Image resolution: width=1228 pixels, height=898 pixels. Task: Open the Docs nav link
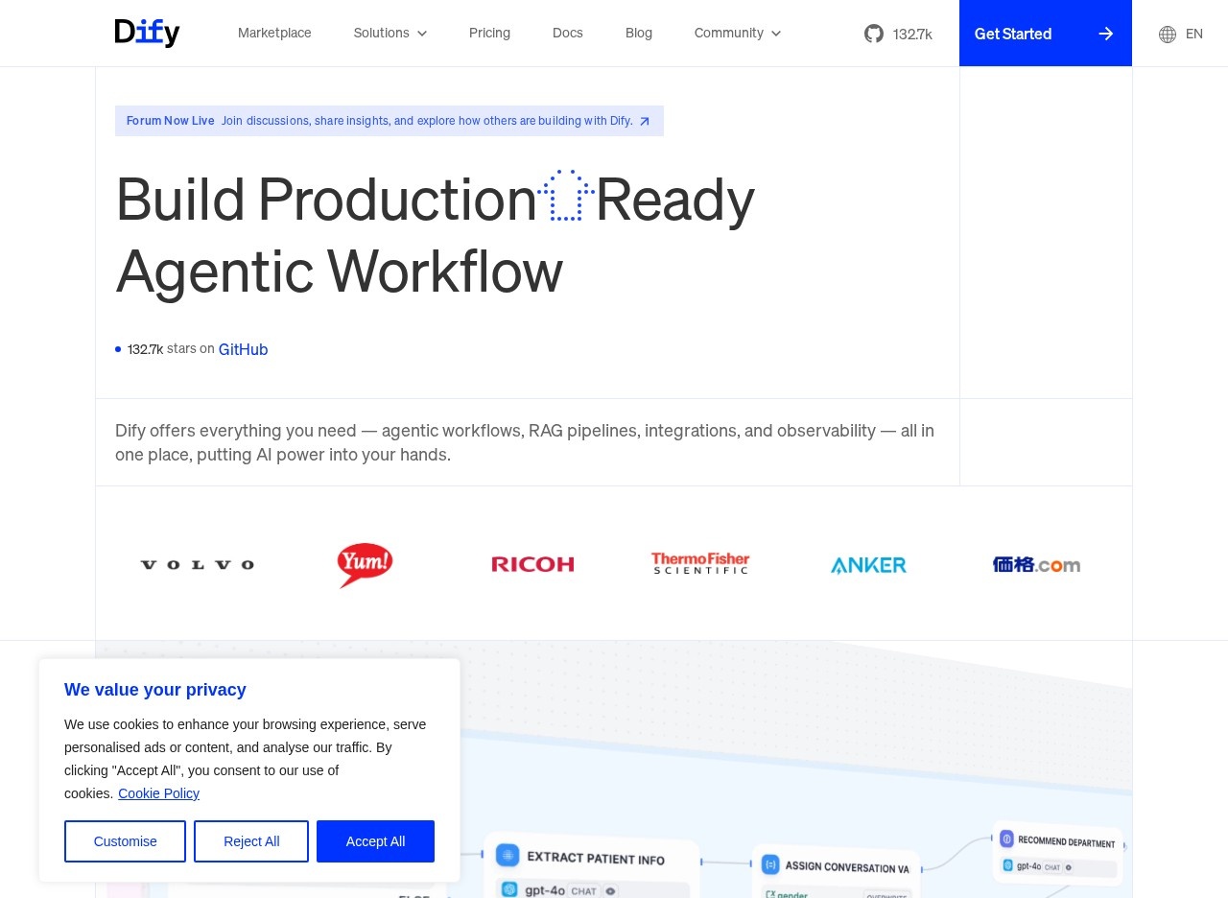click(x=567, y=34)
